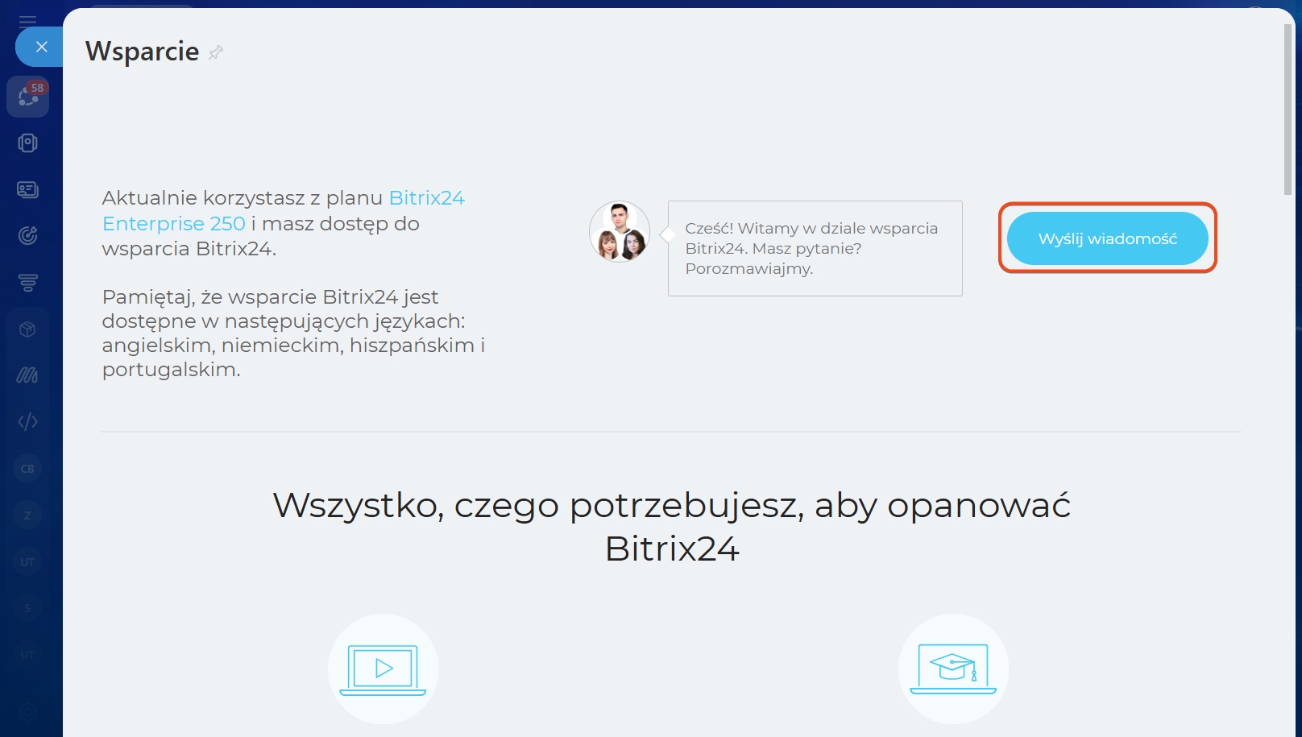Image resolution: width=1302 pixels, height=737 pixels.
Task: Select the S circle in sidebar
Action: click(28, 608)
